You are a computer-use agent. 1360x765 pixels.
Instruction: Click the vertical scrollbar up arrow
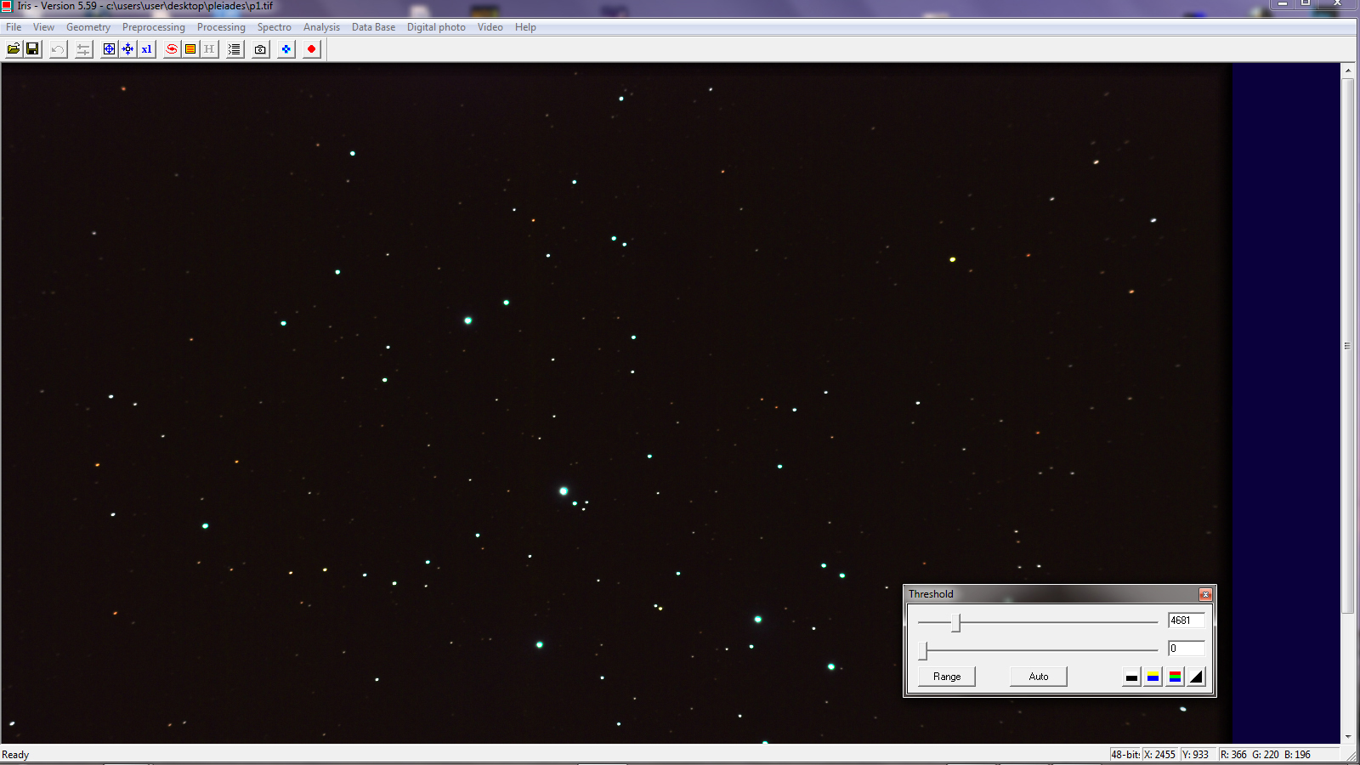(1347, 70)
